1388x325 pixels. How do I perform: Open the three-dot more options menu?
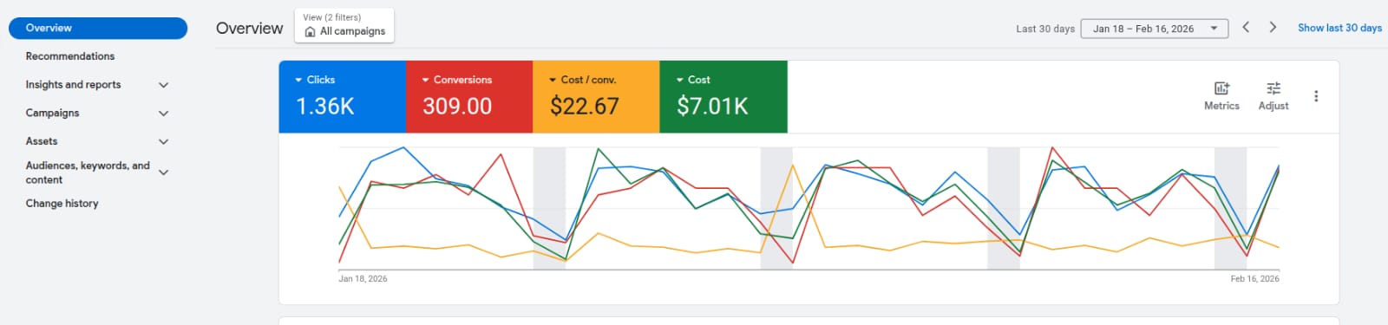coord(1316,96)
